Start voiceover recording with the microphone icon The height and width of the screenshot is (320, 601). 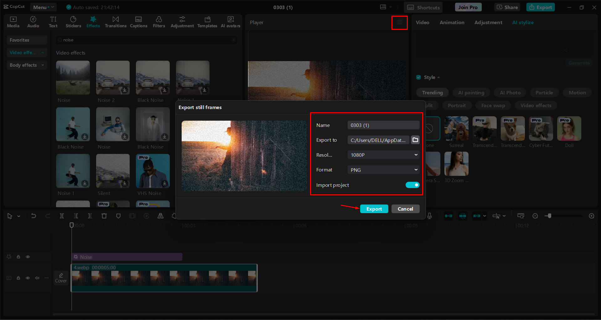430,216
